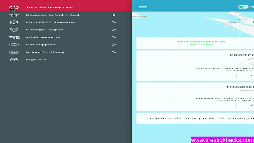Expand the Wi-Fi Security chevron
Viewport: 254px width, 143px height.
[114, 37]
